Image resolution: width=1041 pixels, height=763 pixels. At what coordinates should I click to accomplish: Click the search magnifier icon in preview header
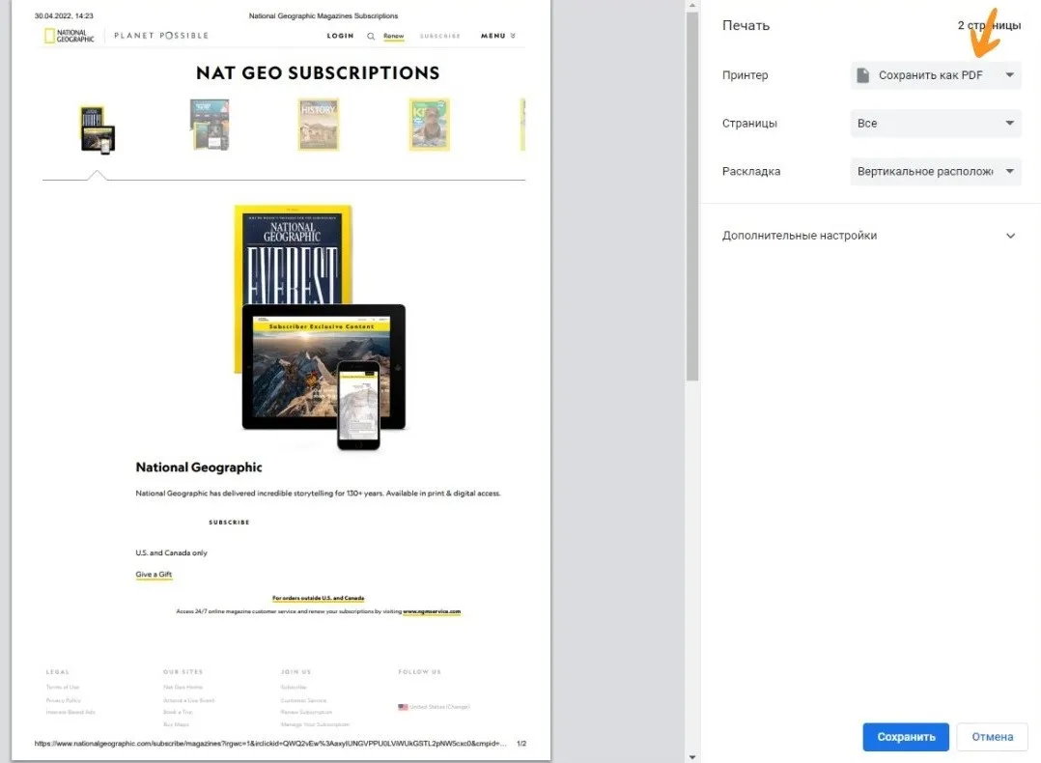coord(371,36)
